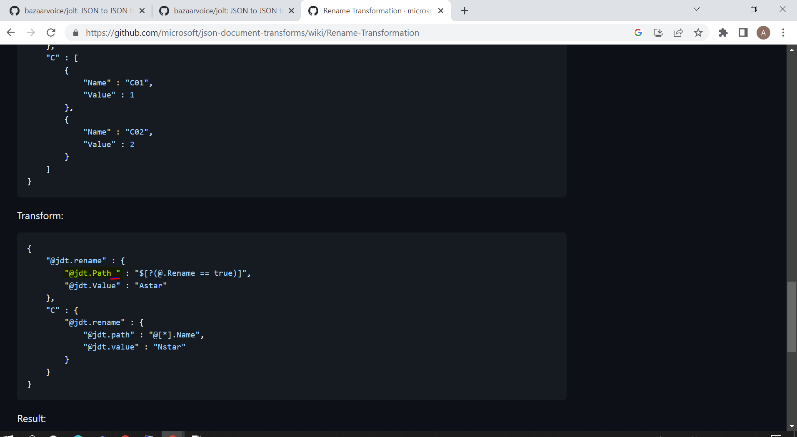Click the teal Teams icon in the taskbar
797x437 pixels.
coord(77,435)
